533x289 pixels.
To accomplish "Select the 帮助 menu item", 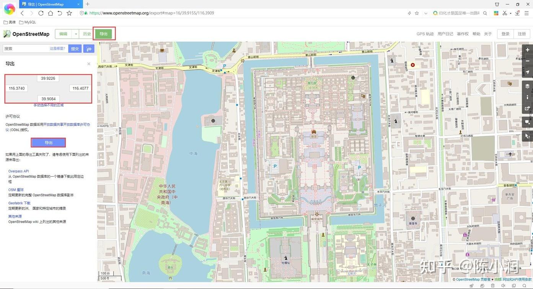I will 476,34.
